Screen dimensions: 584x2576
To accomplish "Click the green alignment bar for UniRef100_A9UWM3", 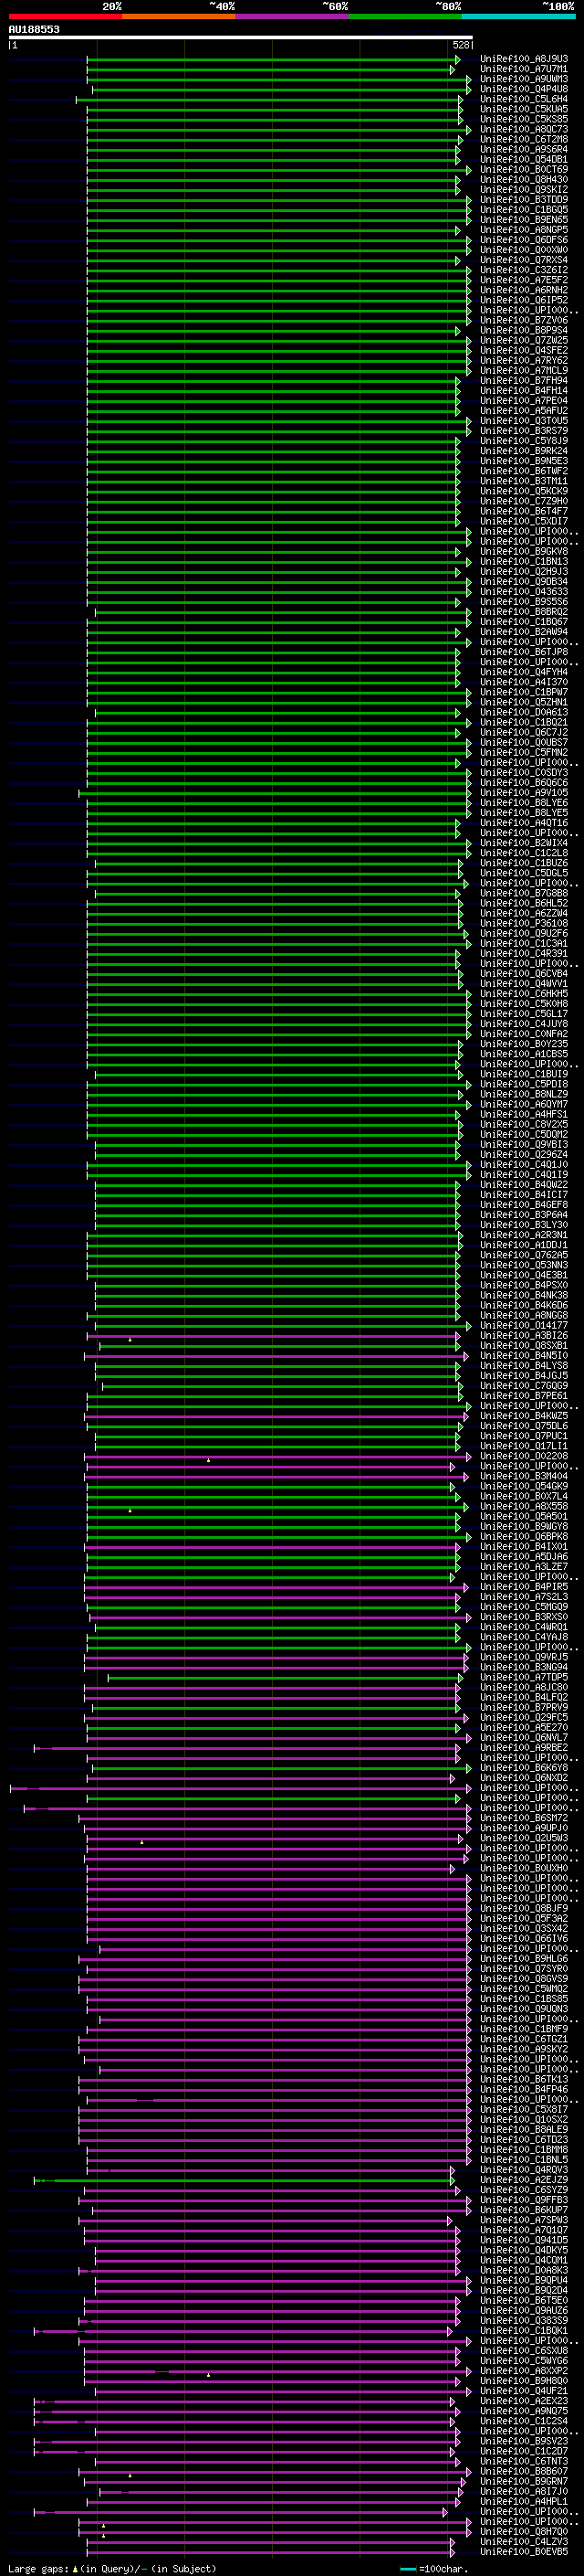I will [x=278, y=79].
